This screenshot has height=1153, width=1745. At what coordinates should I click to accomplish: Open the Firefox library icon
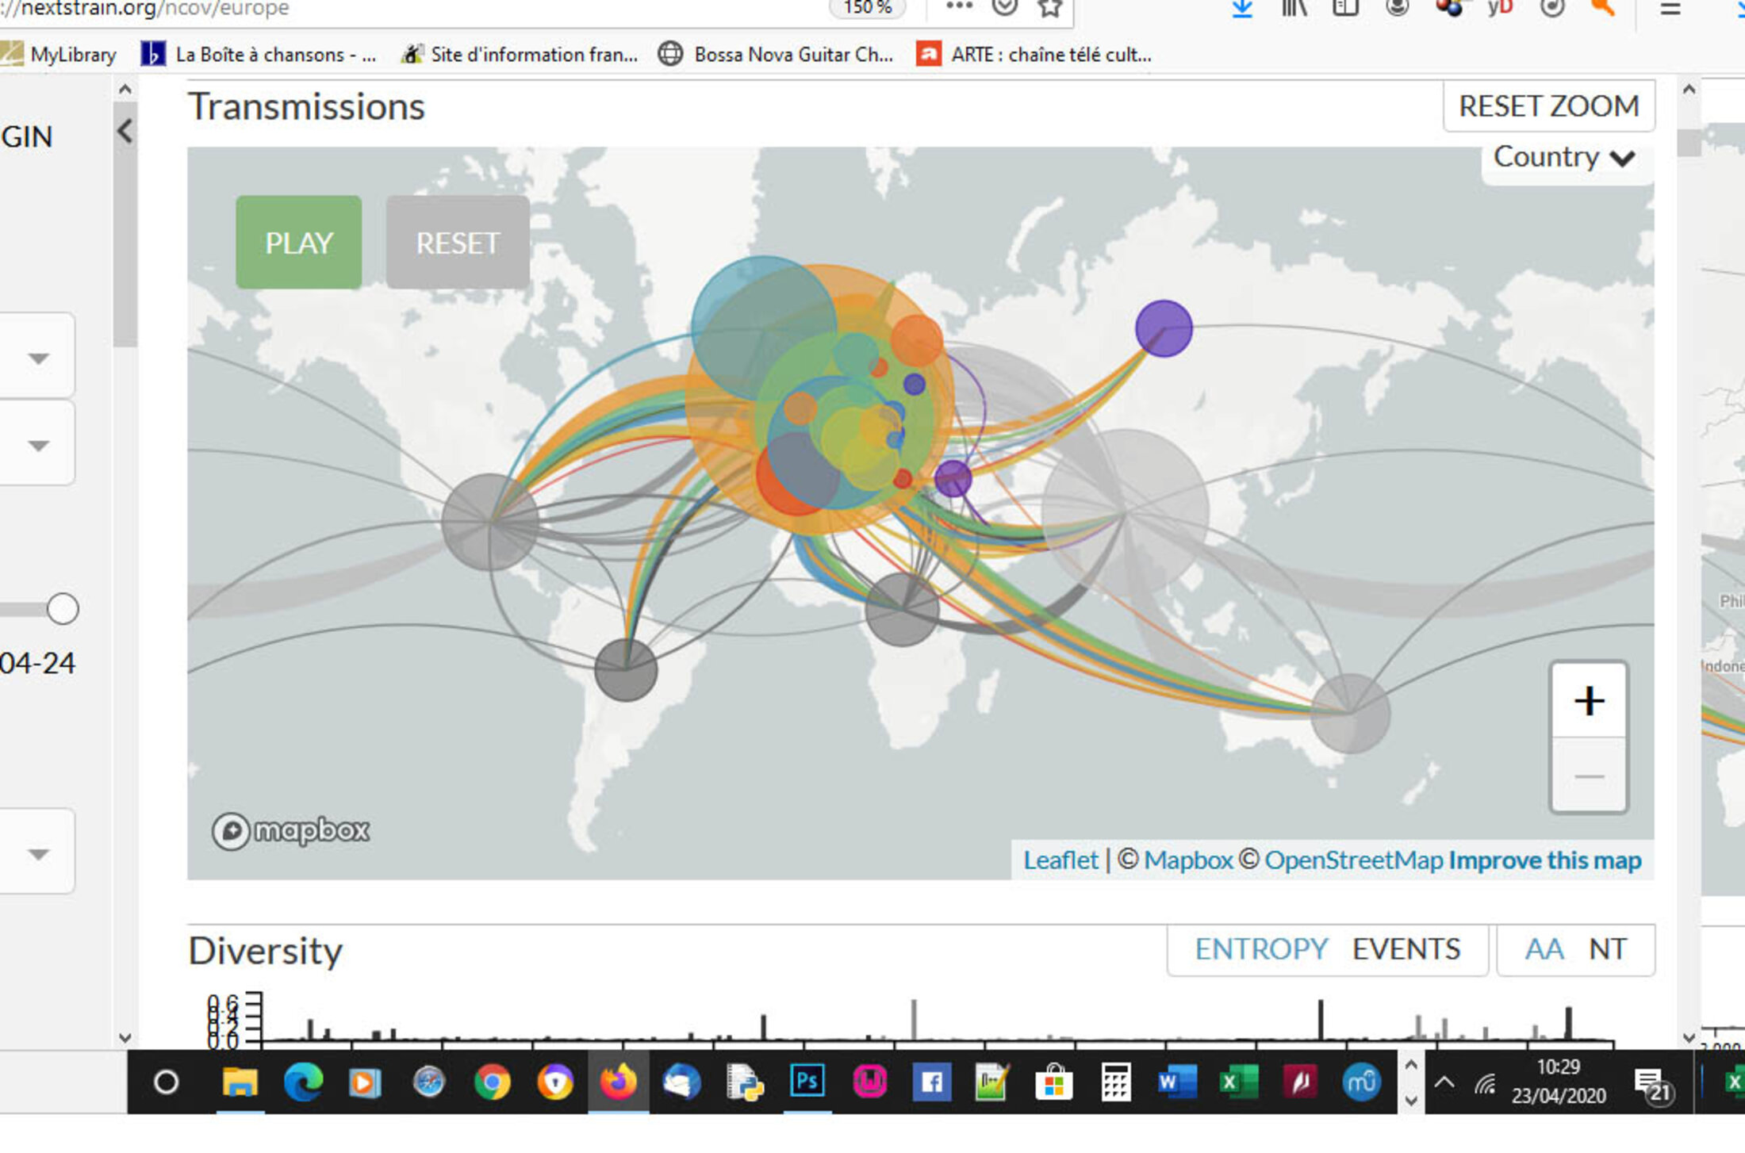(x=1294, y=8)
